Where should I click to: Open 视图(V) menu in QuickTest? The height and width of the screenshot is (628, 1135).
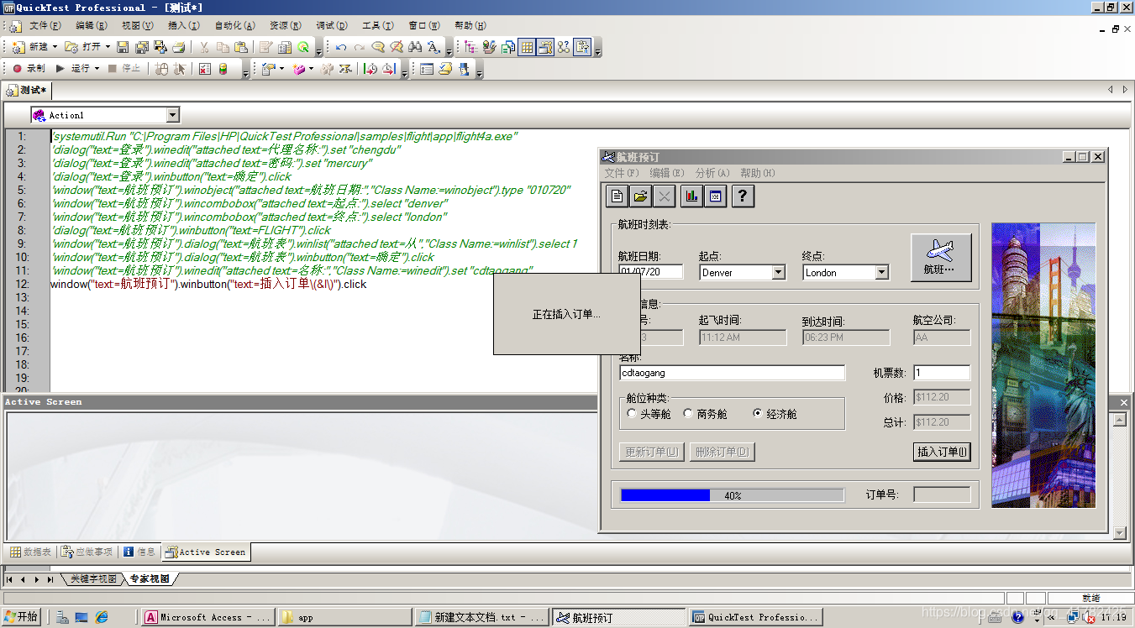[x=137, y=26]
